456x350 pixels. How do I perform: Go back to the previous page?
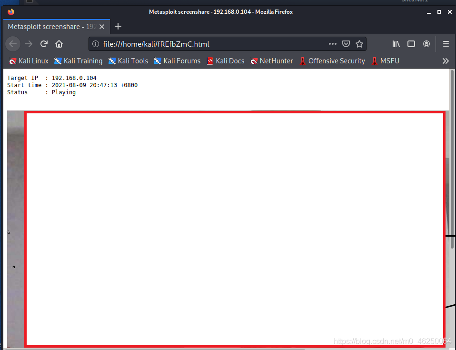coord(13,44)
